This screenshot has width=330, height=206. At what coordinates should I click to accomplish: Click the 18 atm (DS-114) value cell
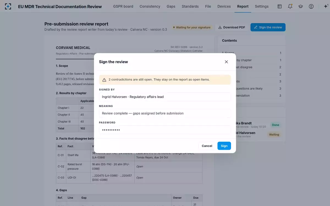click(112, 166)
